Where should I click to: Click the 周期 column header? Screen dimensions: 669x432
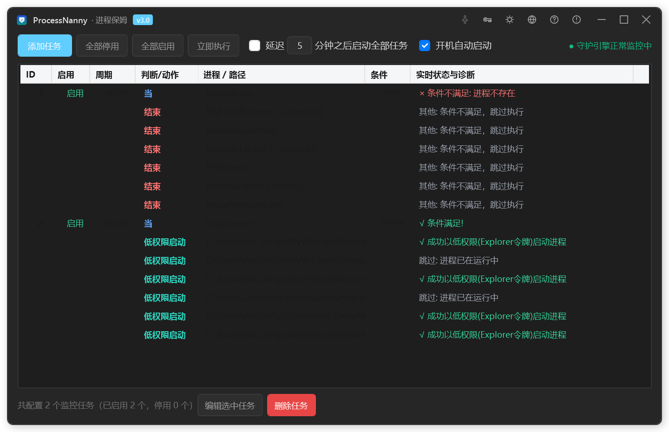pyautogui.click(x=112, y=74)
